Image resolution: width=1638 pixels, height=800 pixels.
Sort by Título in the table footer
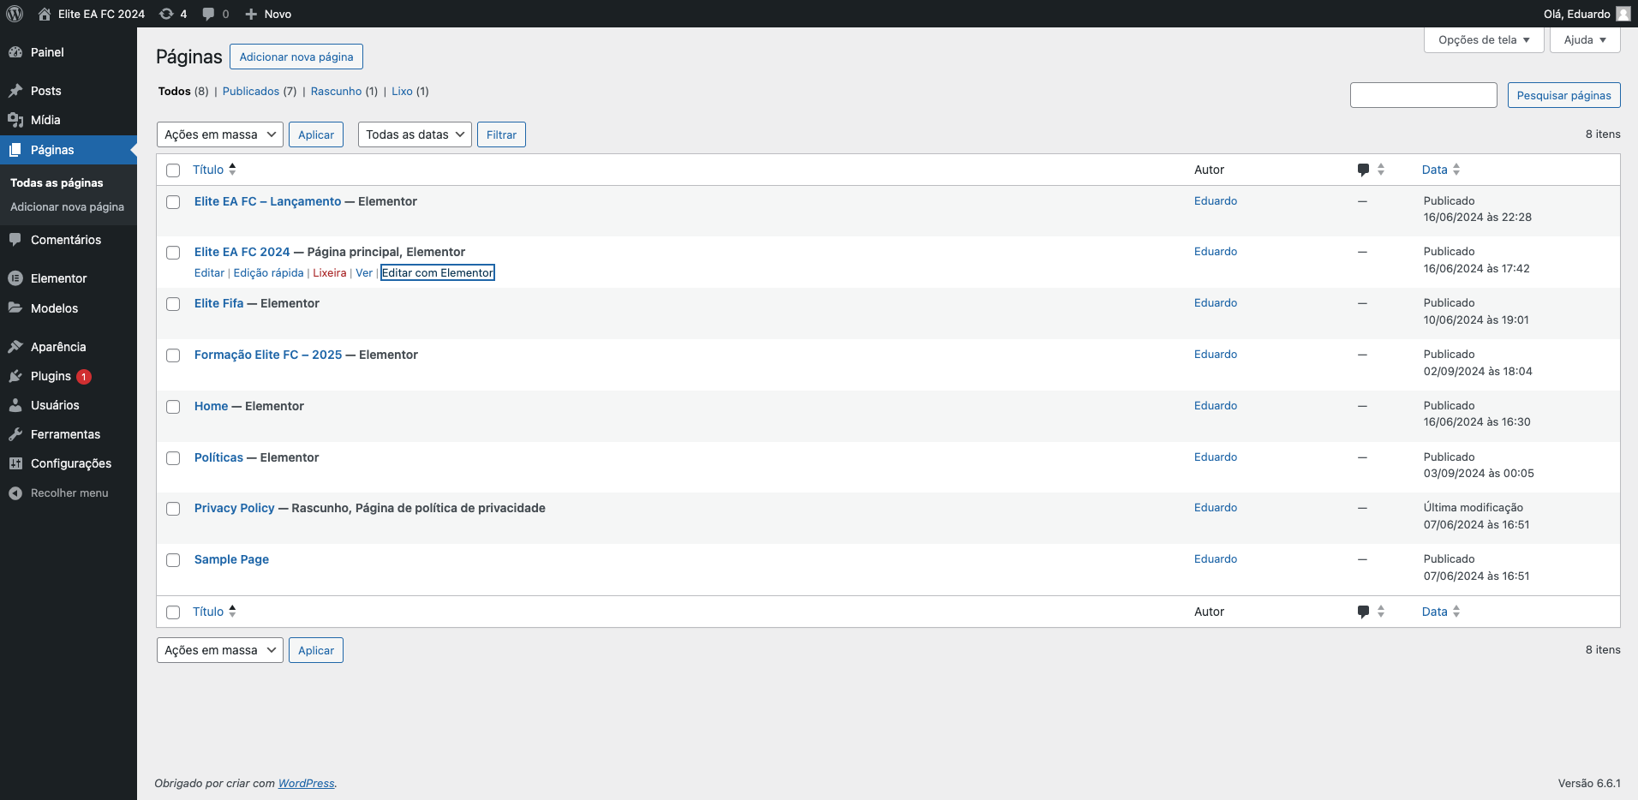coord(215,612)
